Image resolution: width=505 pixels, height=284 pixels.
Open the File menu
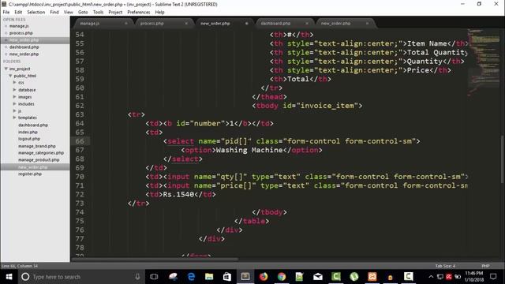point(6,13)
